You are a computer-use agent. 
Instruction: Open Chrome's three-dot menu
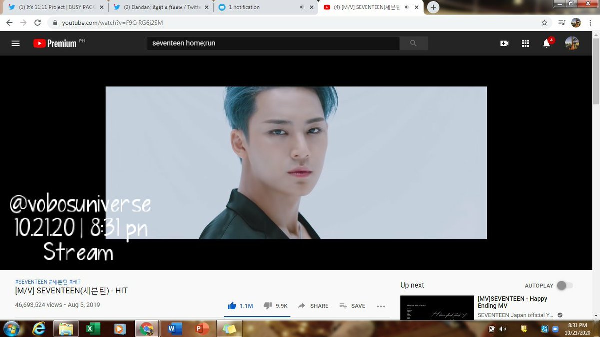pyautogui.click(x=589, y=23)
